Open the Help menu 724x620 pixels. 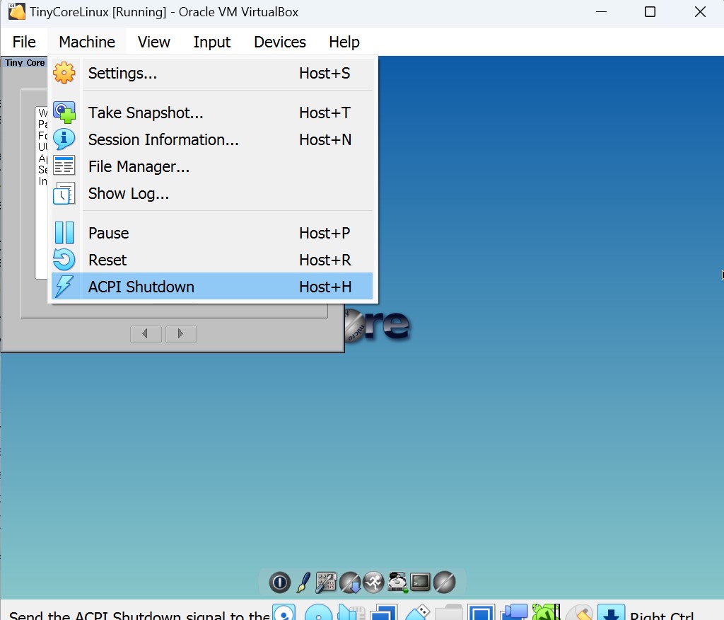(344, 42)
